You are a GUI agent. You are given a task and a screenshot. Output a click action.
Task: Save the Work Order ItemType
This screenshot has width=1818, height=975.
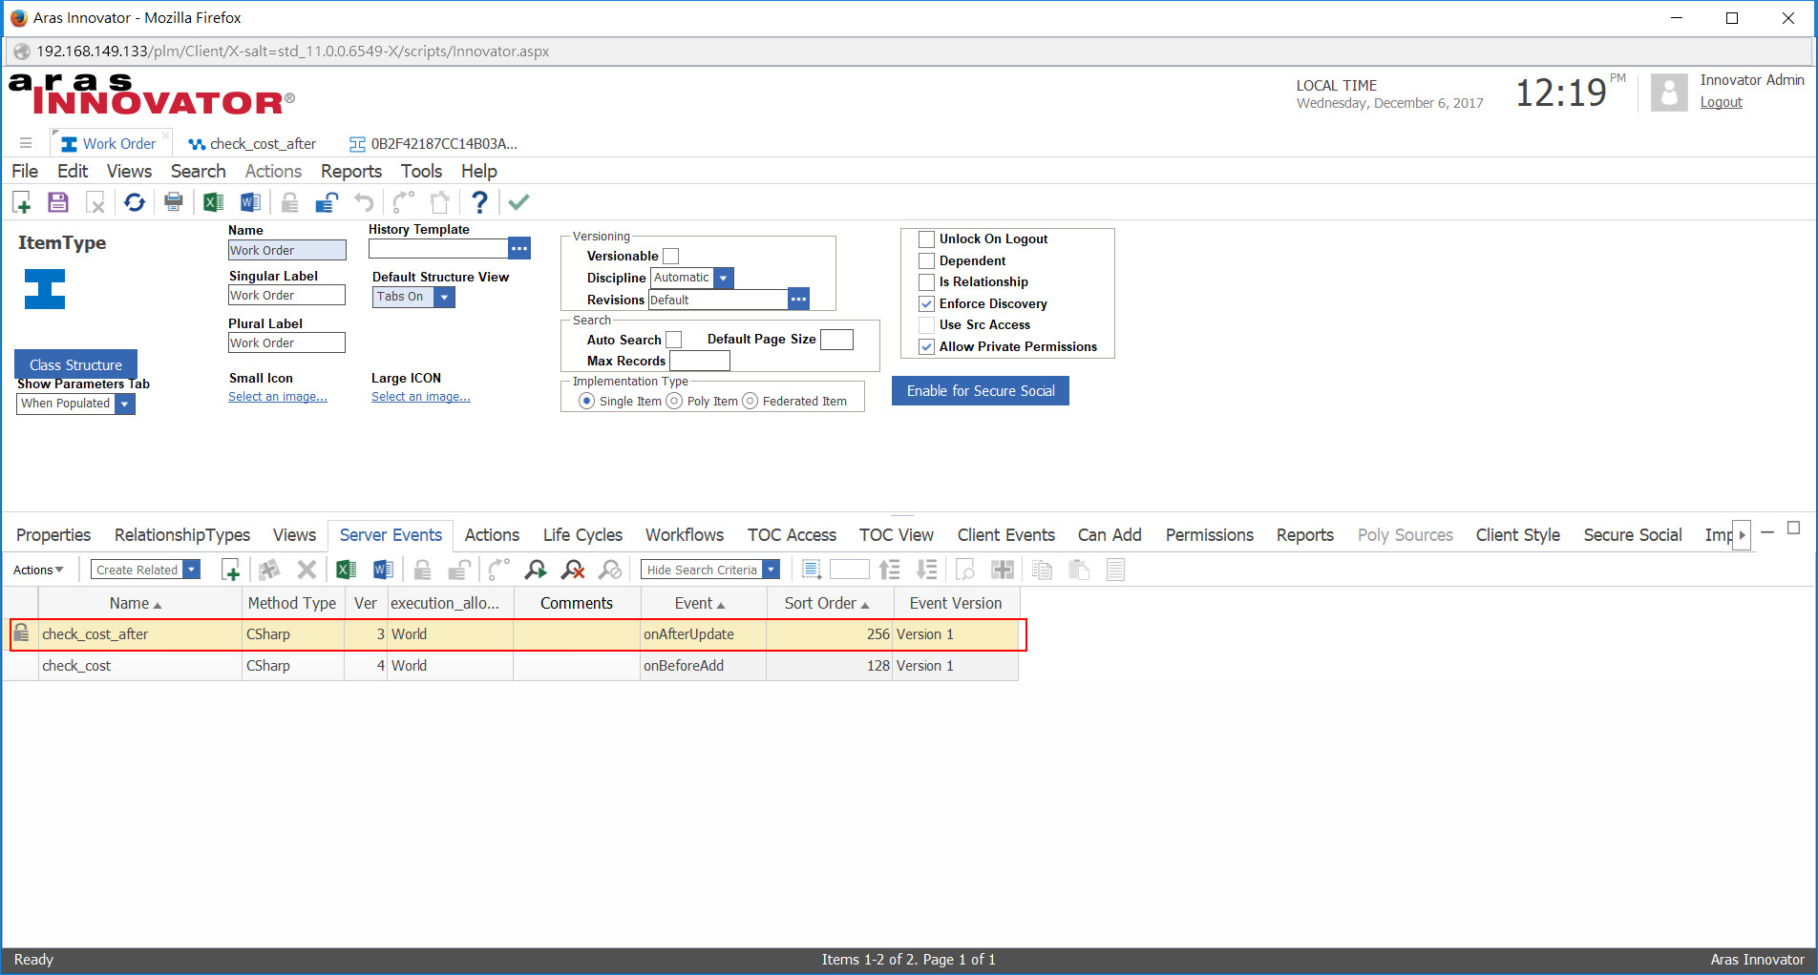point(58,202)
